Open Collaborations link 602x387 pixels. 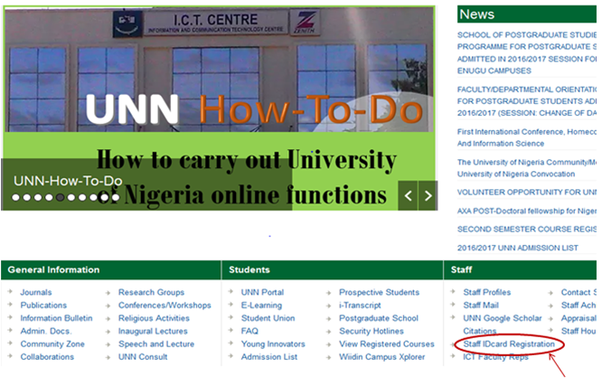pos(47,357)
